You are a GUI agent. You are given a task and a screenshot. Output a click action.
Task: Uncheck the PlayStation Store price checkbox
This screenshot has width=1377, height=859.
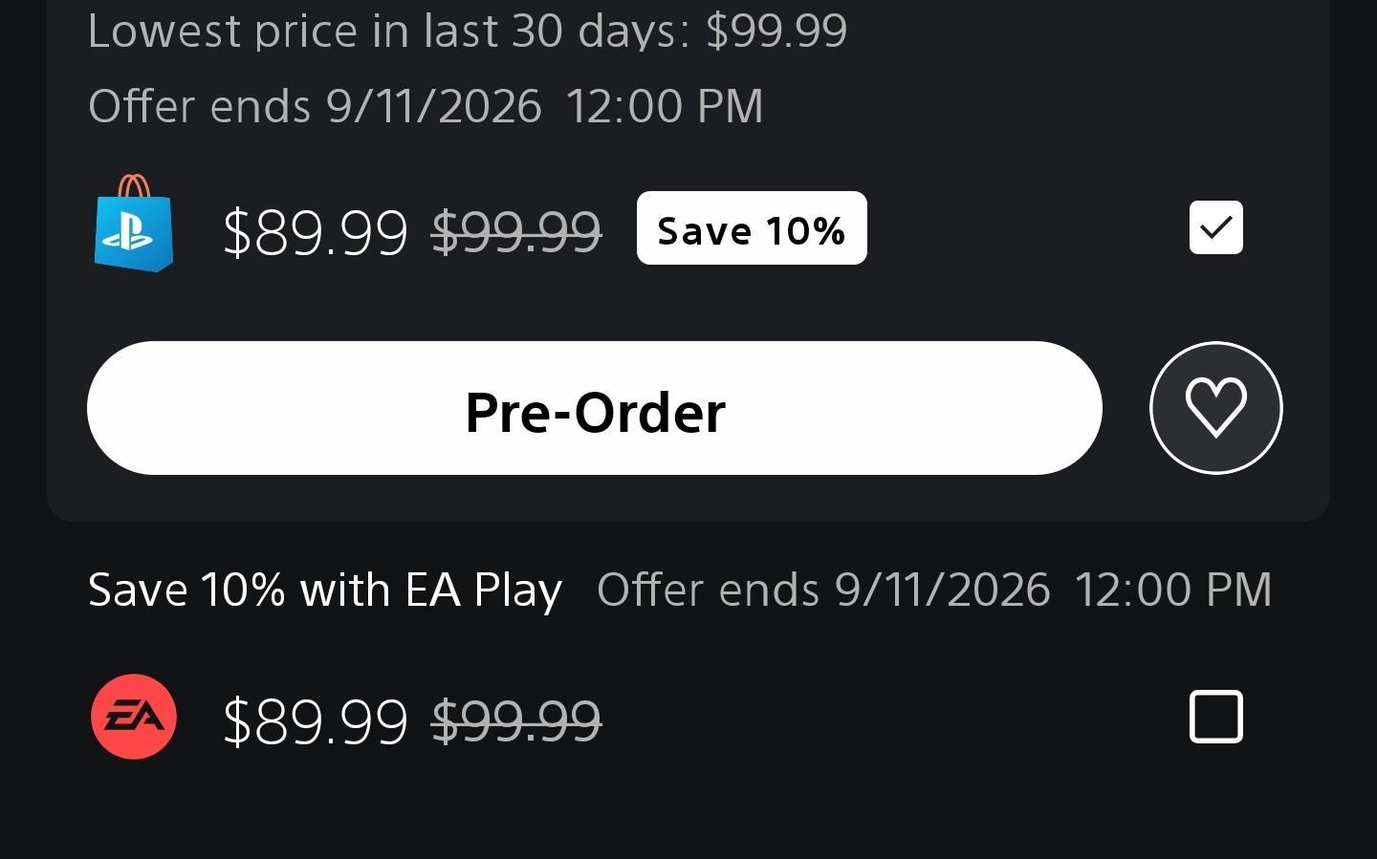(x=1215, y=227)
